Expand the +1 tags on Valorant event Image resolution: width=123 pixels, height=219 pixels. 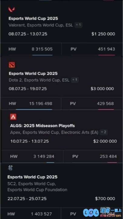(78, 25)
